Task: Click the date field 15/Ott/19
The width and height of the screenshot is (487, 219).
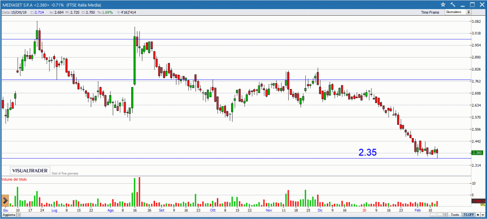Action: [15, 12]
